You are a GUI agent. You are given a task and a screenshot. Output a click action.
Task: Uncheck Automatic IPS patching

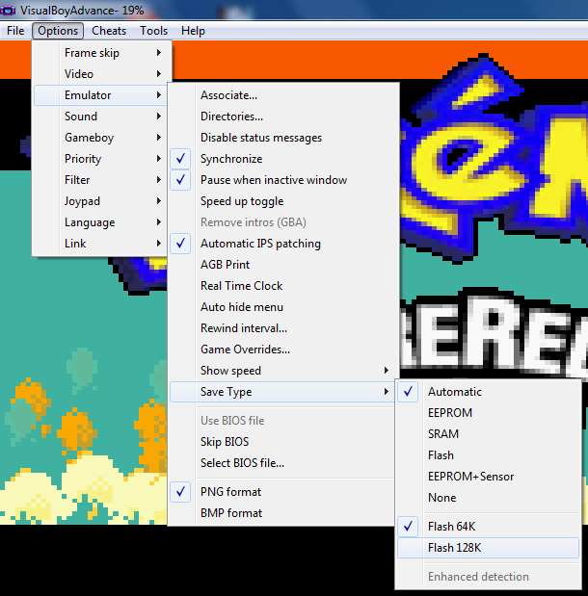[282, 244]
